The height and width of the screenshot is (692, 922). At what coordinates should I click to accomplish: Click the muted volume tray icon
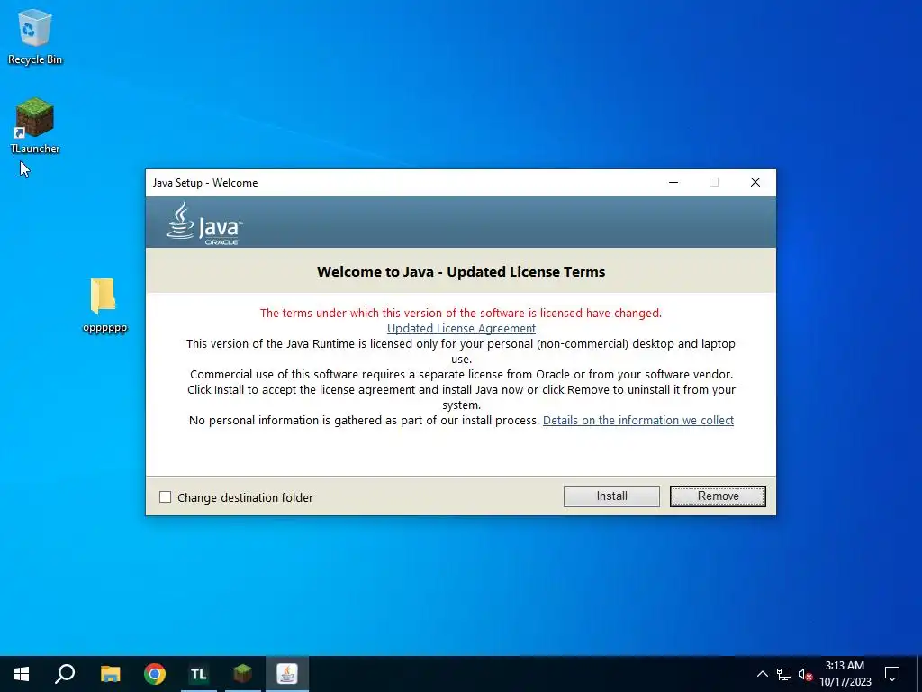[x=805, y=674]
